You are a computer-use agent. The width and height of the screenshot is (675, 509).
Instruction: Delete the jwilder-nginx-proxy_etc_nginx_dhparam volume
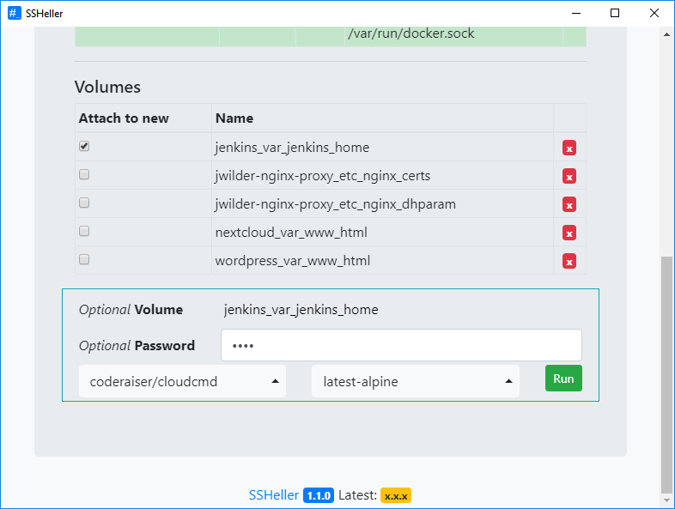pyautogui.click(x=569, y=205)
